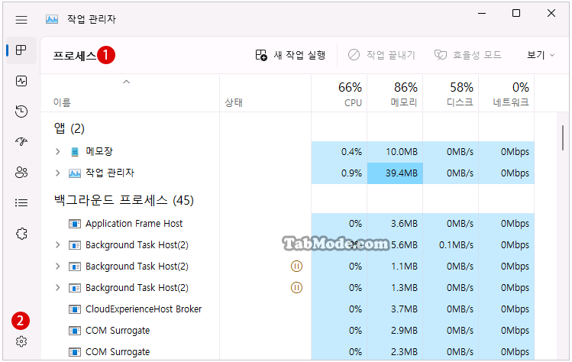Select the CloudExperienceHost Broker row
The width and height of the screenshot is (572, 362).
(287, 309)
